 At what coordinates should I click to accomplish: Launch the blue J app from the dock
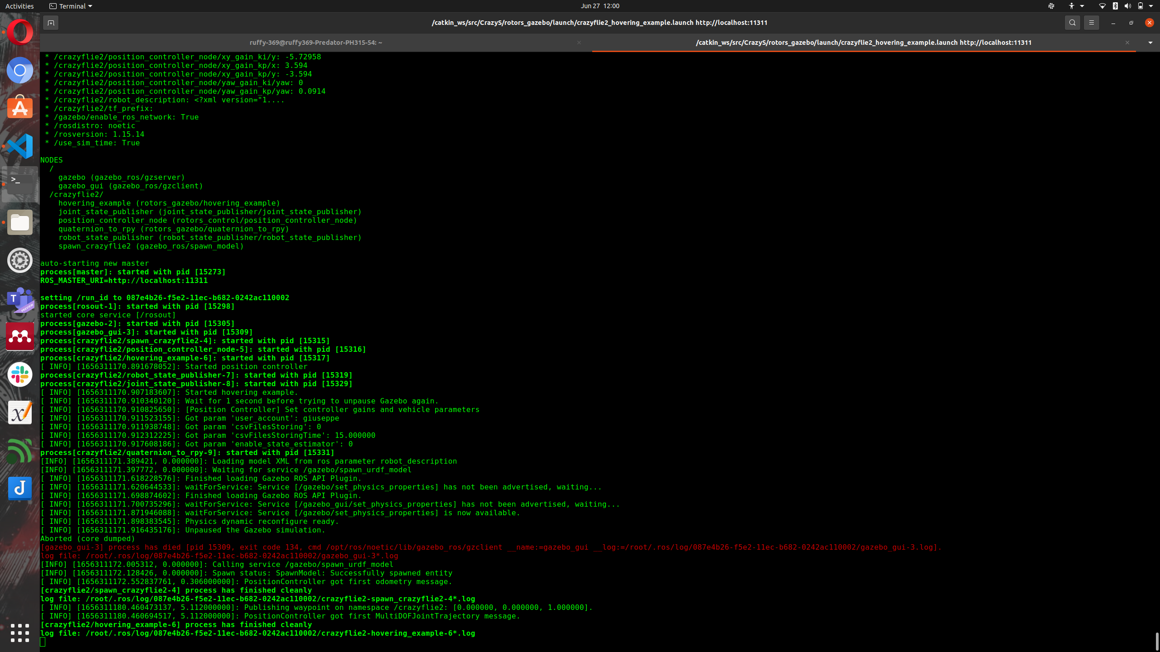pos(20,489)
